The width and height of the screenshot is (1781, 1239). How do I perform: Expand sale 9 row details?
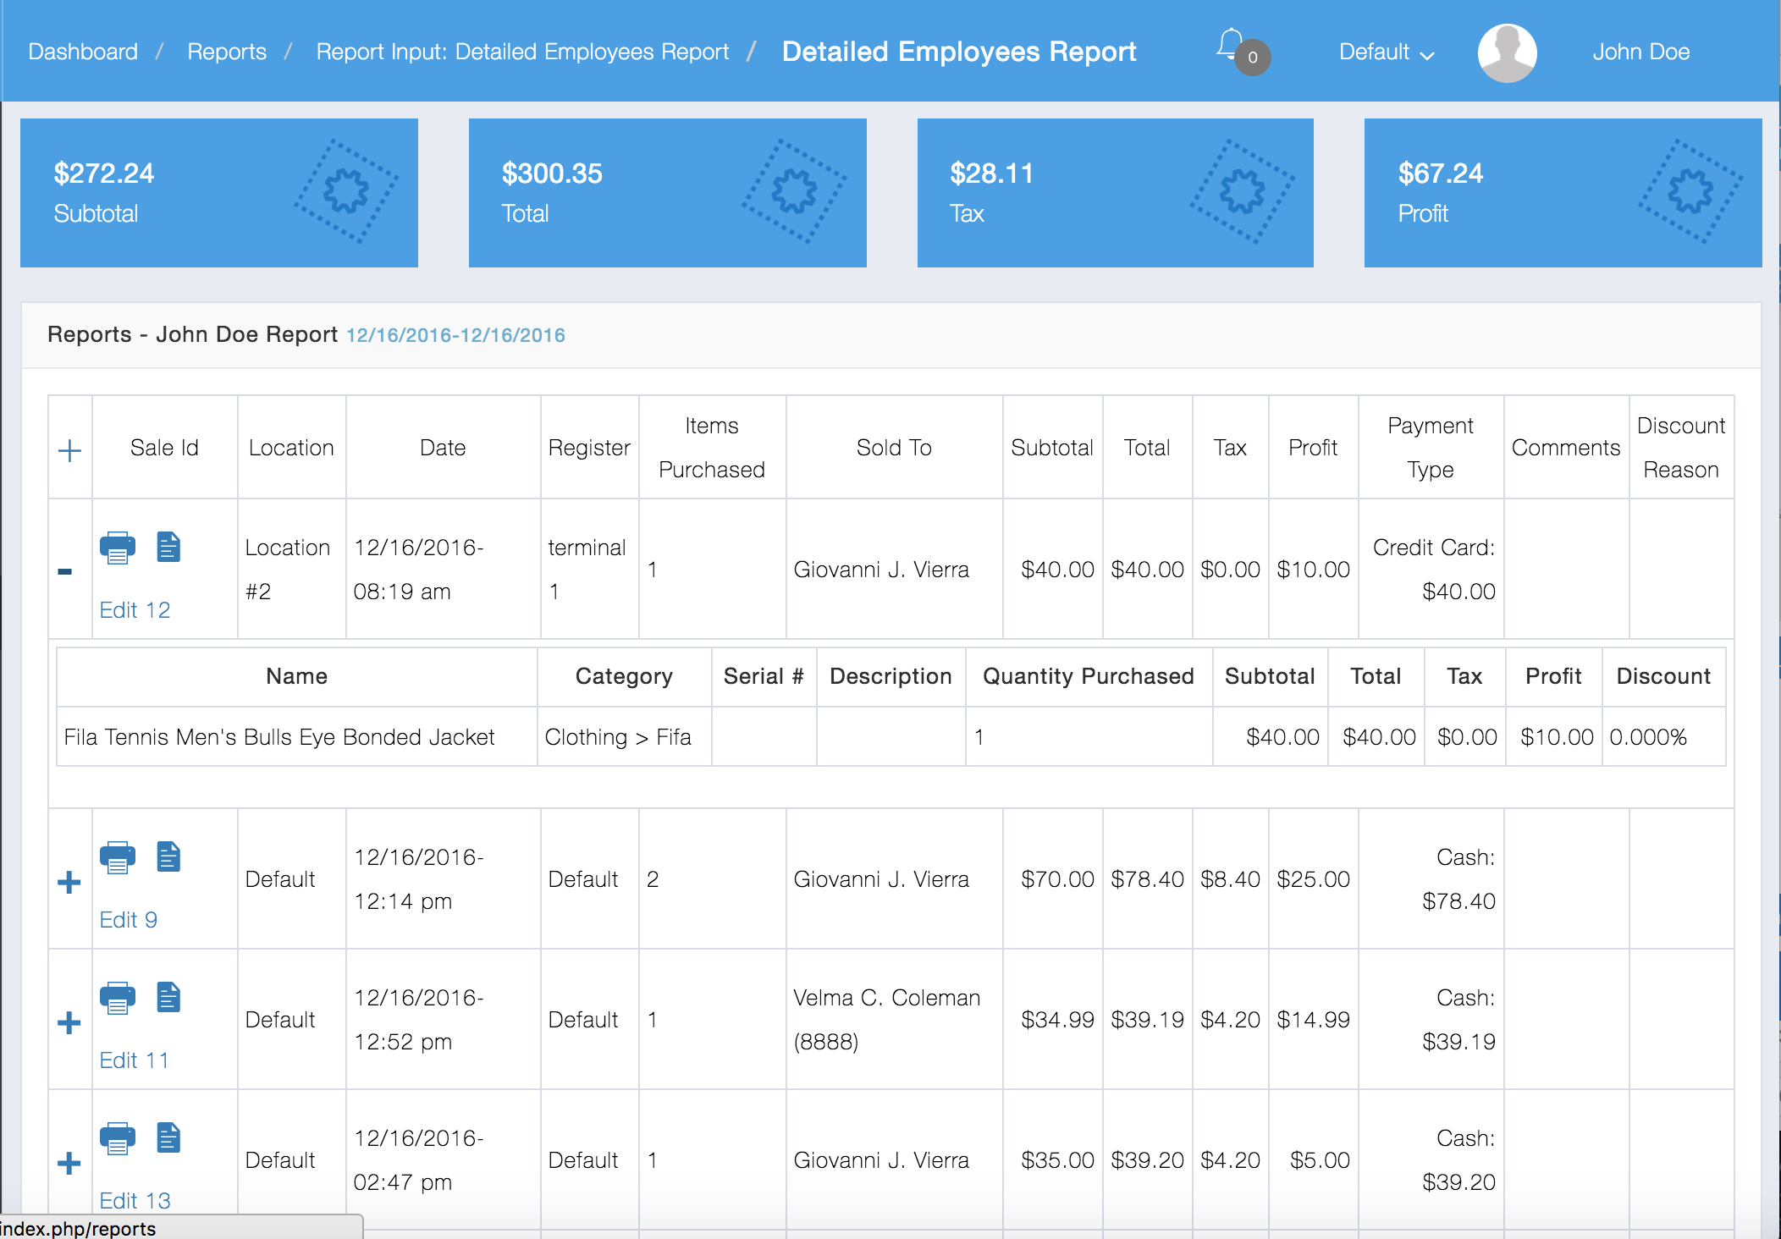(69, 883)
